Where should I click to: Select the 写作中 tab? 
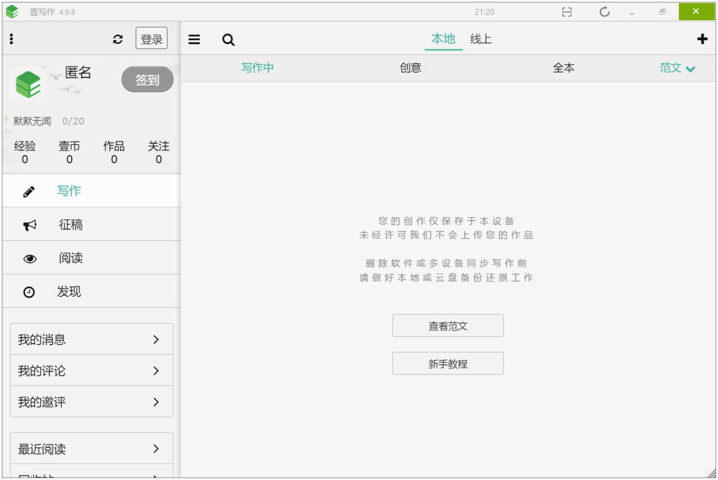(258, 68)
